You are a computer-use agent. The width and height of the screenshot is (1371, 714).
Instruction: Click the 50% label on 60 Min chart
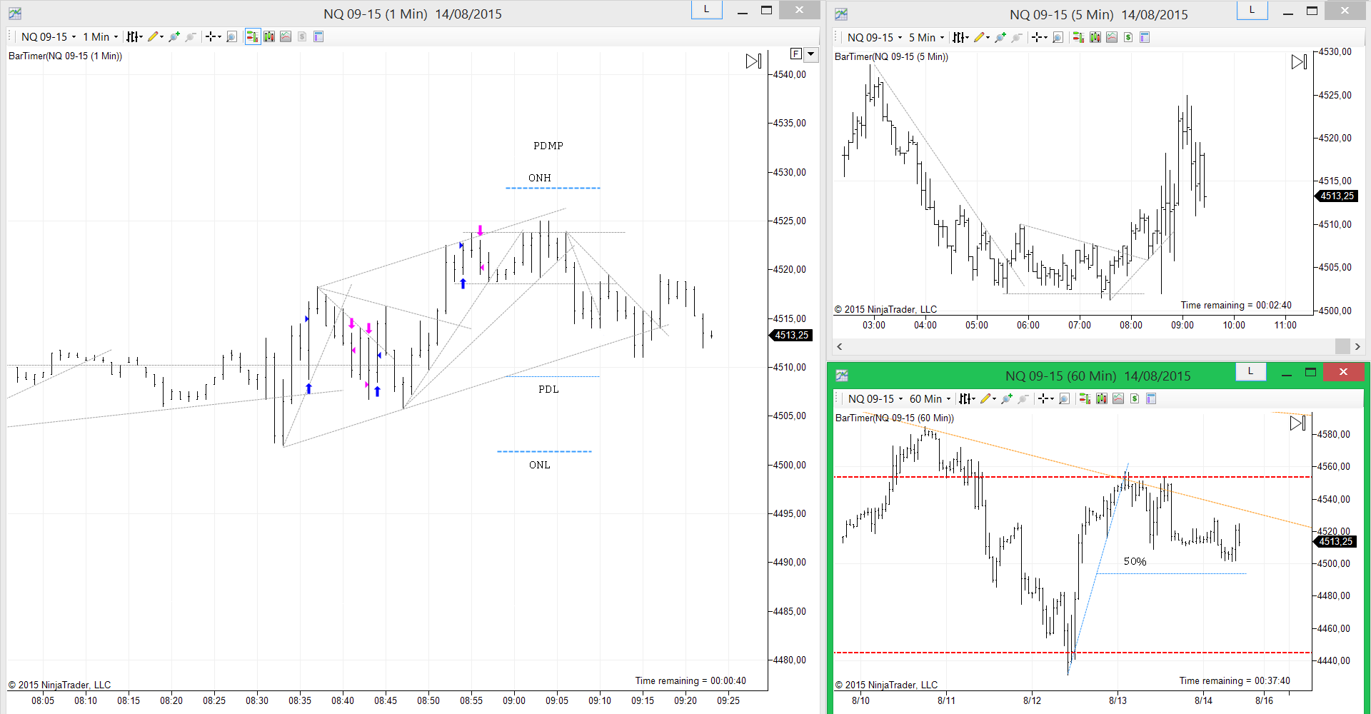[x=1135, y=562]
